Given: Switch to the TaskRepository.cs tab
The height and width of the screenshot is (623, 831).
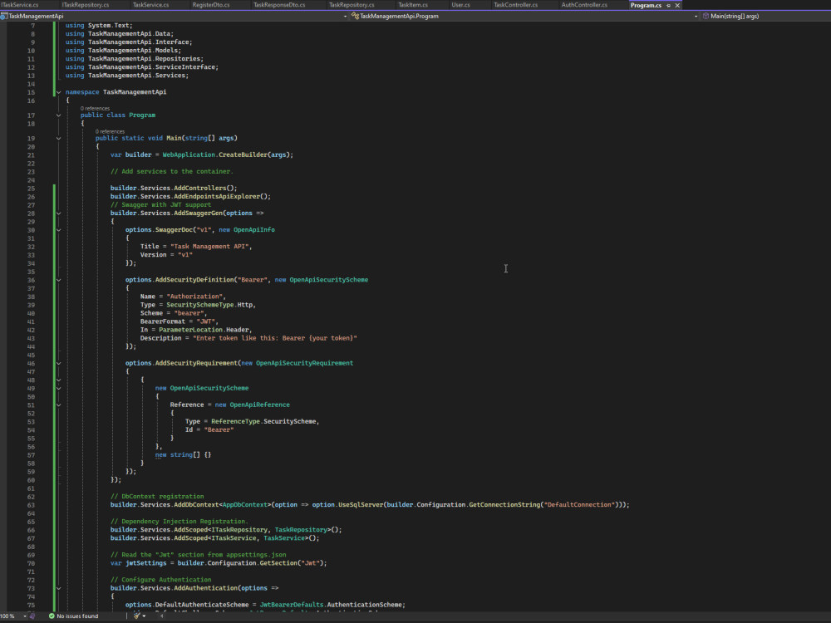Looking at the screenshot, I should click(352, 5).
